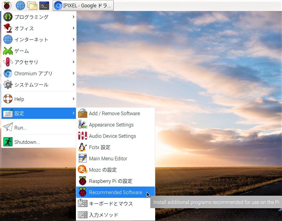
Task: Choose the Shutdown... text label
Action: point(27,142)
